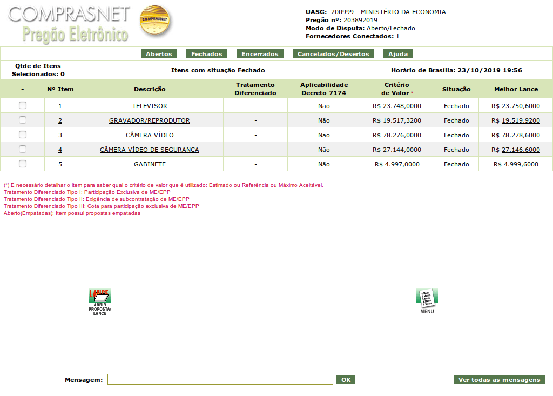Open item number 1 link
The image size is (553, 396).
pyautogui.click(x=60, y=106)
